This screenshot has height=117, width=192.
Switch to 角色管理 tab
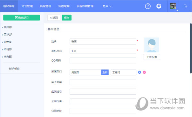click(27, 6)
